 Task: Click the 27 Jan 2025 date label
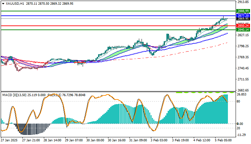pos(9,140)
